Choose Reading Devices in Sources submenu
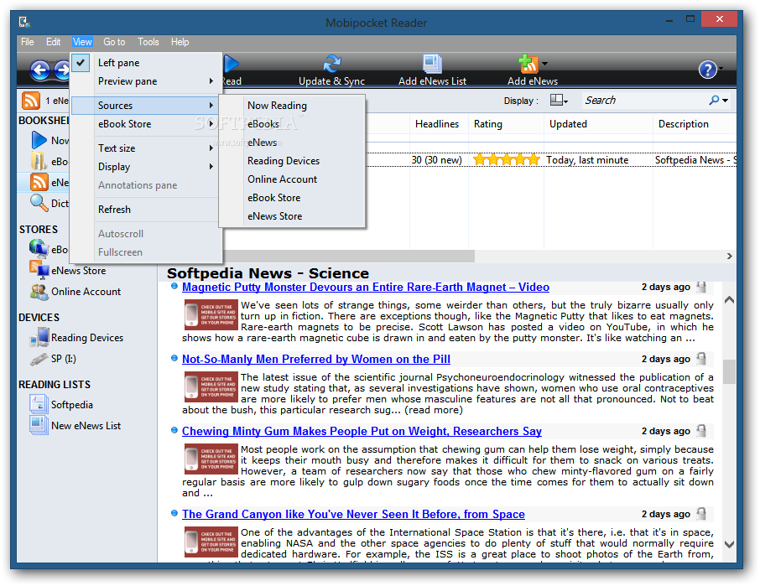Image resolution: width=760 pixels, height=586 pixels. (292, 161)
